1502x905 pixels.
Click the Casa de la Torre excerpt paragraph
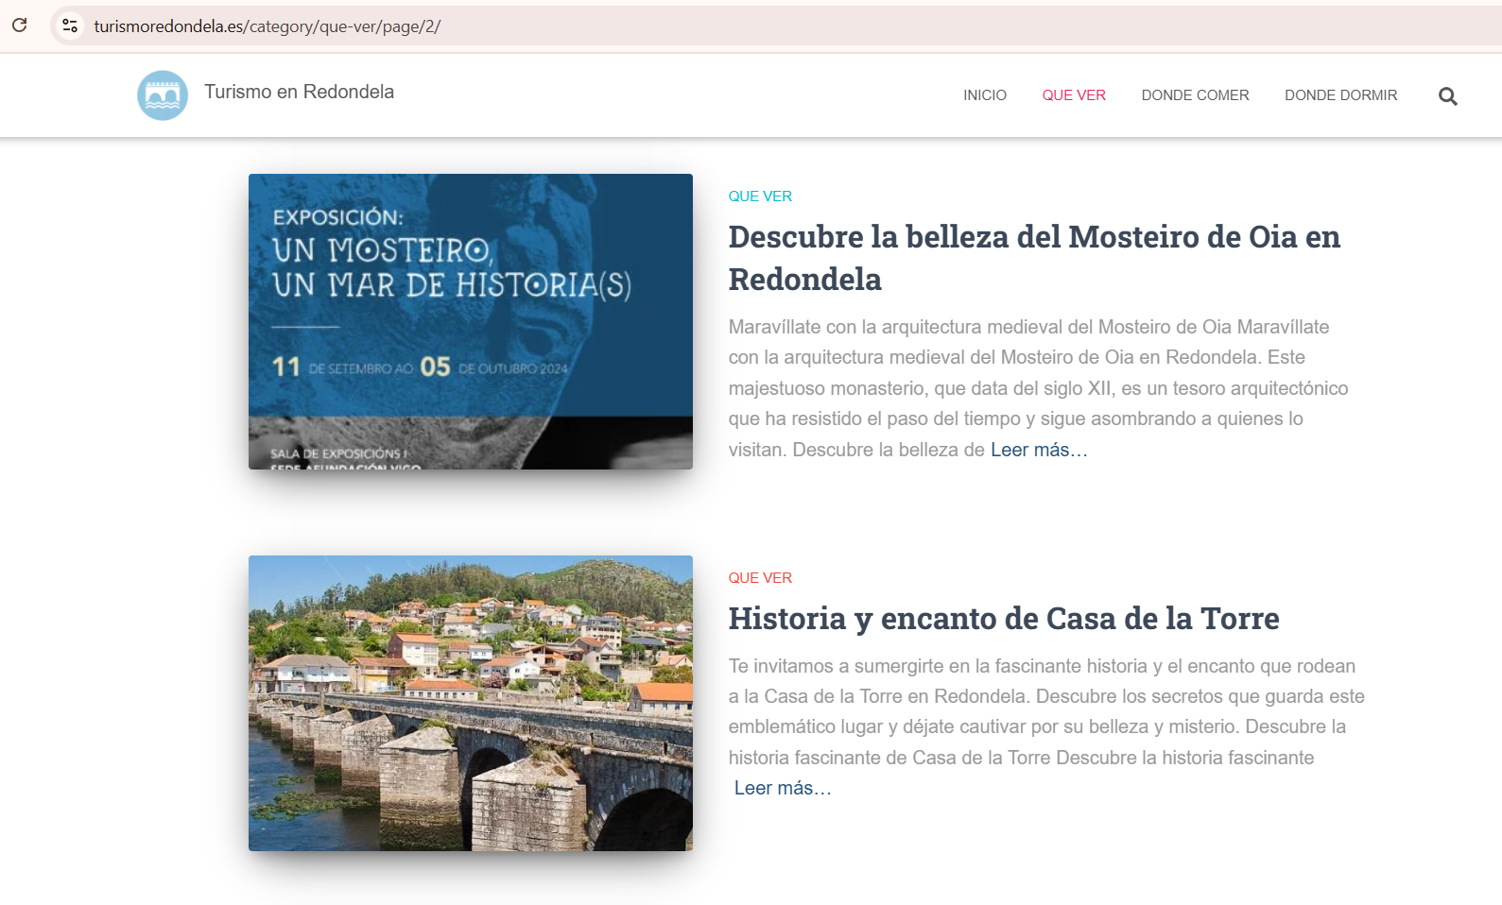[x=1045, y=711]
